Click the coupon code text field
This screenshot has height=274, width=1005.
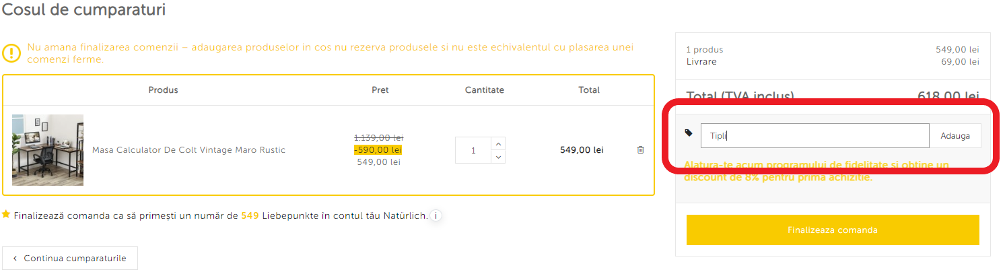coord(815,136)
